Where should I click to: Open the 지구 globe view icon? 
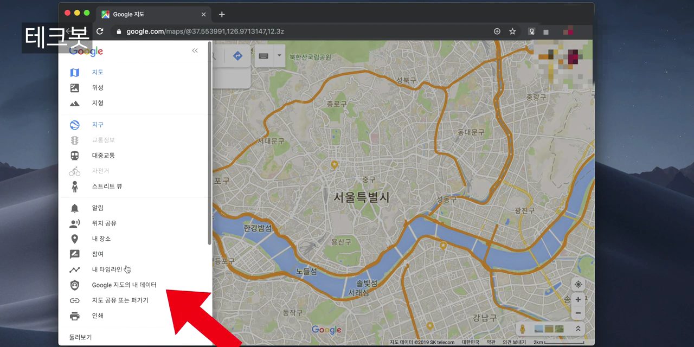(x=75, y=125)
